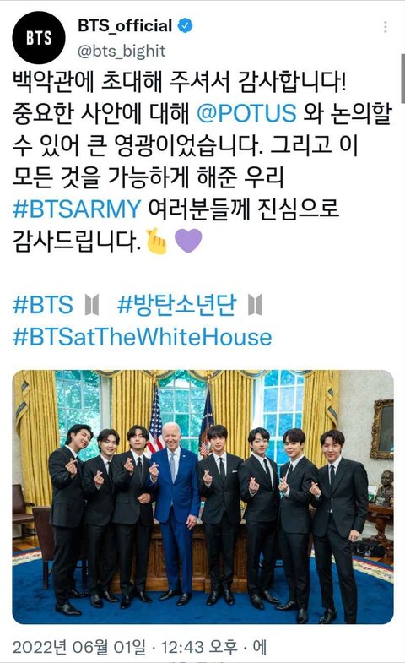Open the #BTSatTheWhiteHouse hashtag

click(142, 337)
